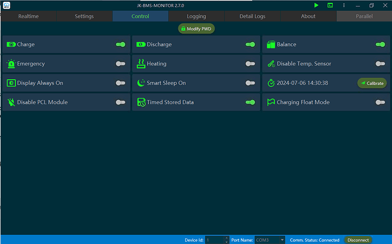Click the Comm. Status: Connected text
Image resolution: width=392 pixels, height=244 pixels.
315,240
